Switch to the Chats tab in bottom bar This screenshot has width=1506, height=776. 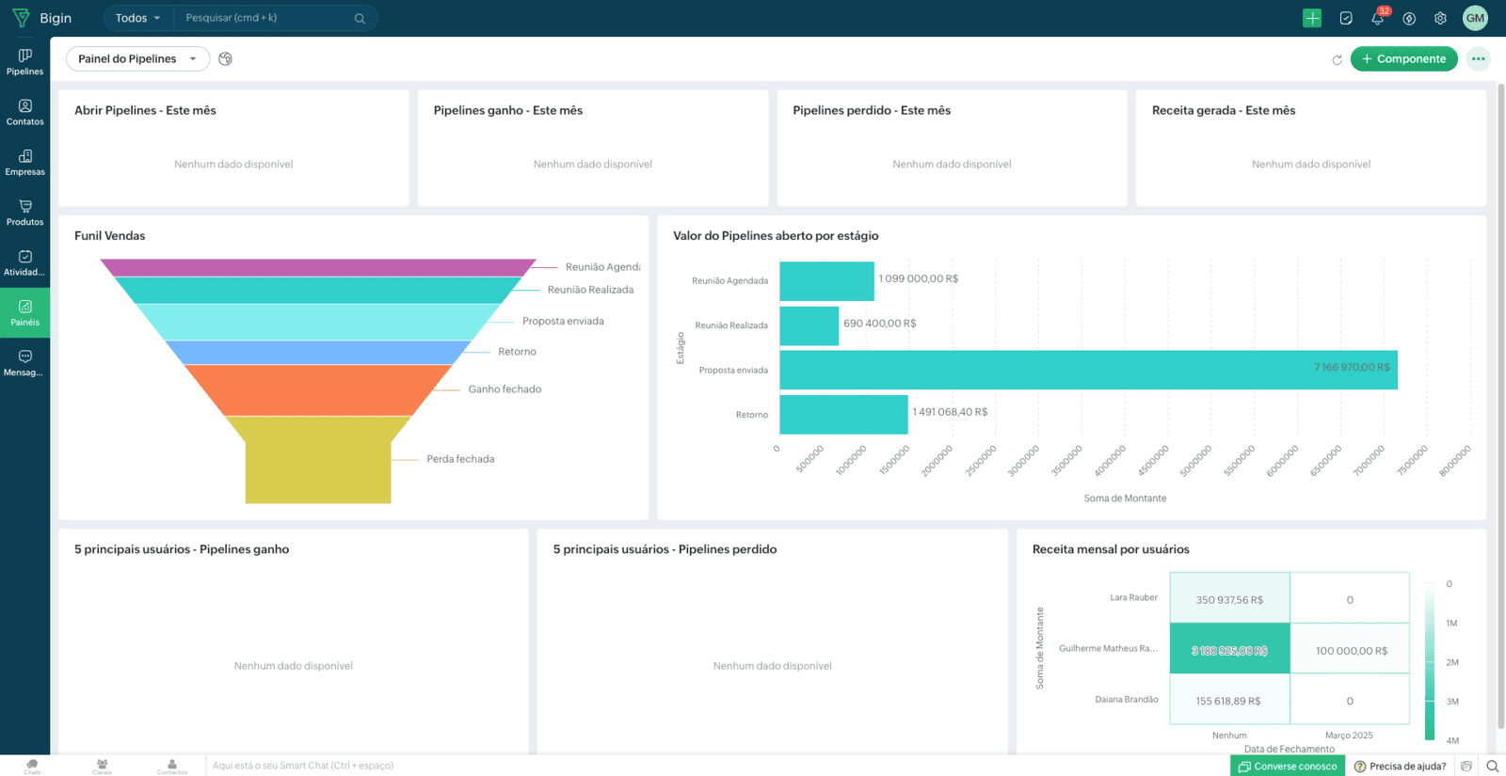point(32,766)
